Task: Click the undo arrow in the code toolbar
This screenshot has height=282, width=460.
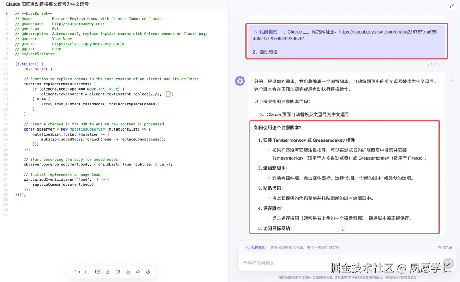Action: click(78, 272)
